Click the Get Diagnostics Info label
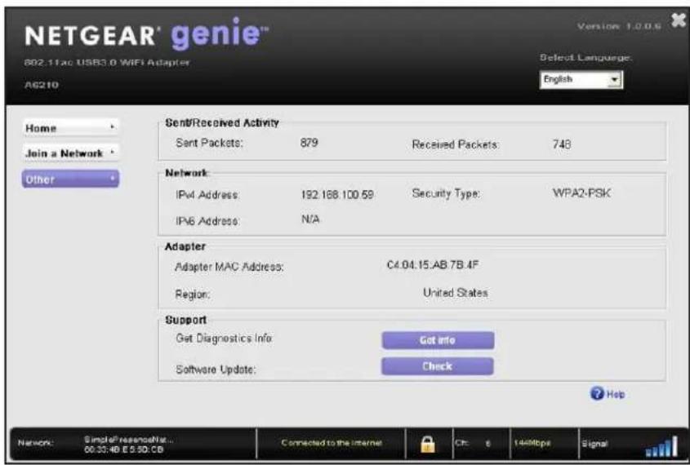 [224, 338]
